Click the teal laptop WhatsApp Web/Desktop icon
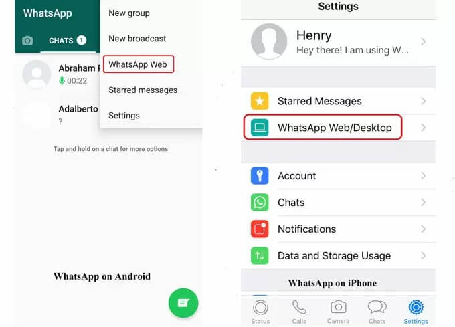The image size is (455, 327). [x=260, y=128]
